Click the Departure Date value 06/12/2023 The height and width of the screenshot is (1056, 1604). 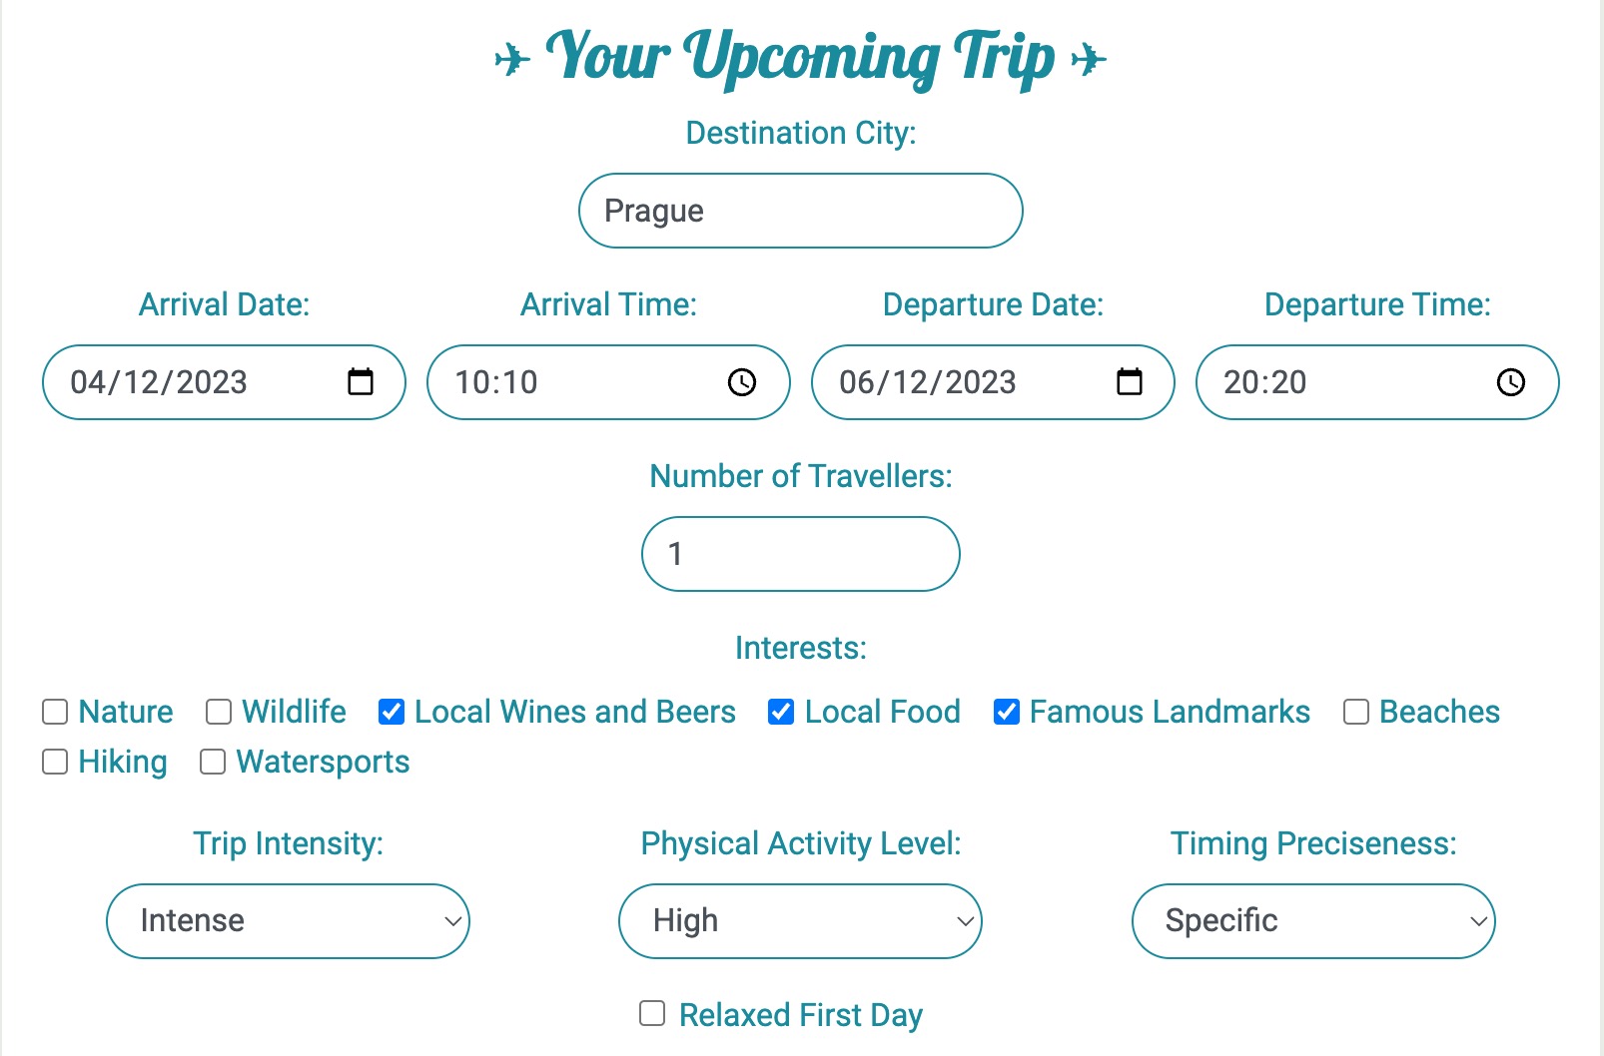click(927, 382)
